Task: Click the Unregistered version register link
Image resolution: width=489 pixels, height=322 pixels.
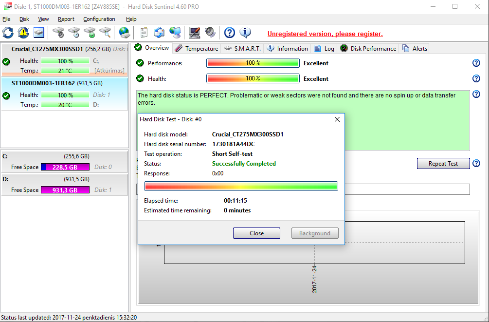Action: (325, 34)
